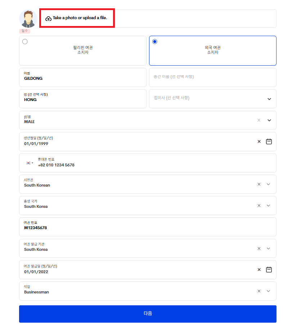Select the 외국 여권 소지자 radio button
Viewport: 292px width, 336px height.
click(155, 42)
